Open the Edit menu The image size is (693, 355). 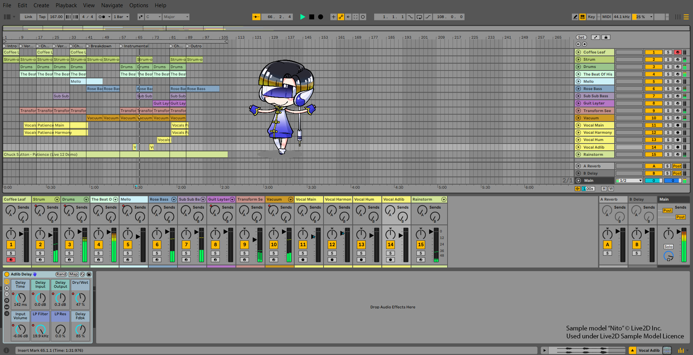pos(22,5)
